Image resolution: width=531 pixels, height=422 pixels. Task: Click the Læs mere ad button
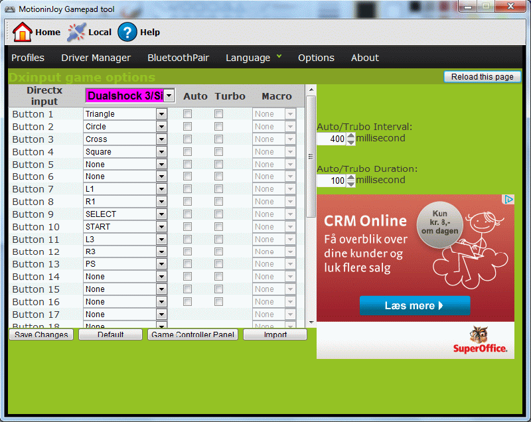coord(415,306)
